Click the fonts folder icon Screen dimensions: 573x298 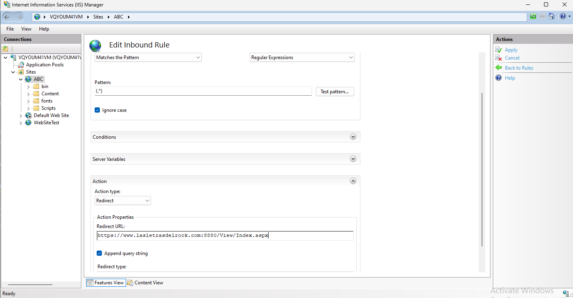tap(36, 101)
